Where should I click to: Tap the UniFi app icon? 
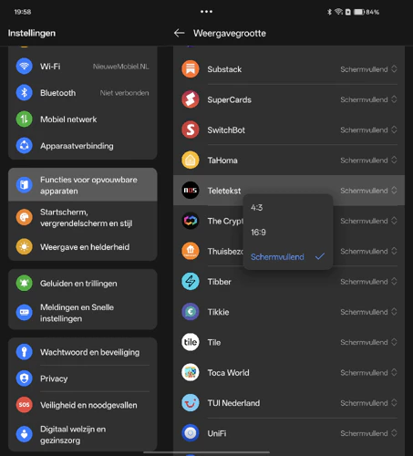tap(191, 433)
